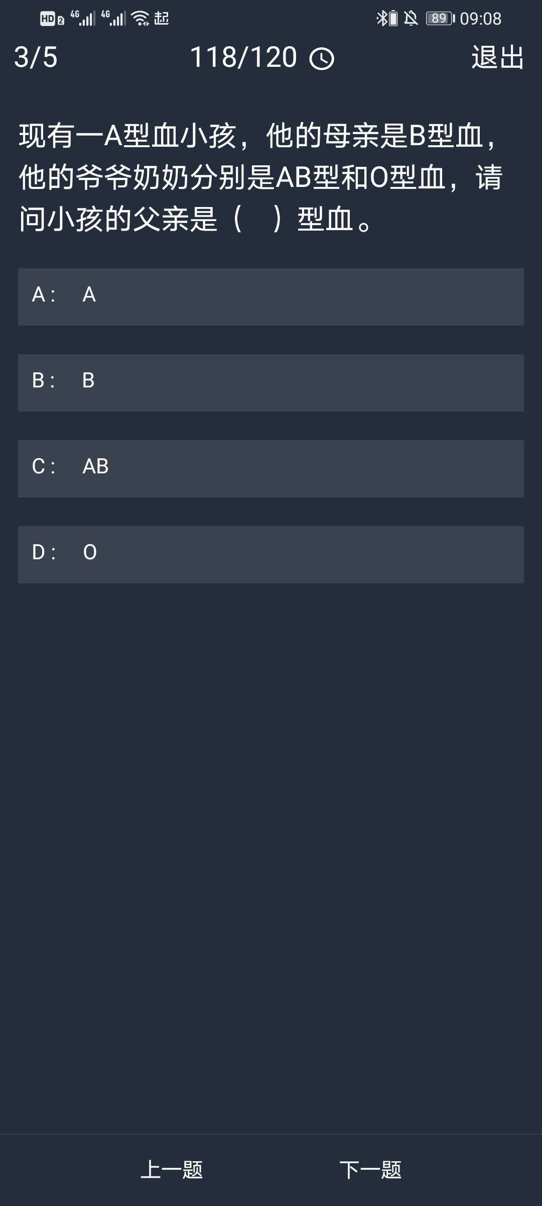The height and width of the screenshot is (1206, 542).
Task: Exit the quiz with 退出
Action: 497,57
